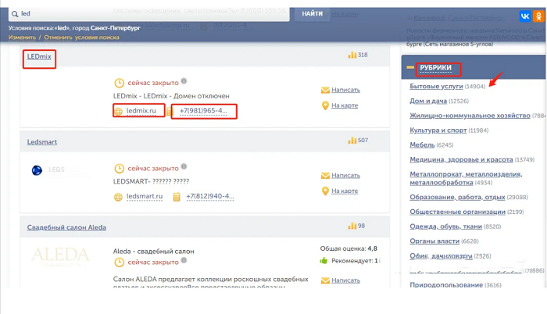Click На карте link in Ledsmart card
Screen dimensions: 547x314
[x=345, y=191]
